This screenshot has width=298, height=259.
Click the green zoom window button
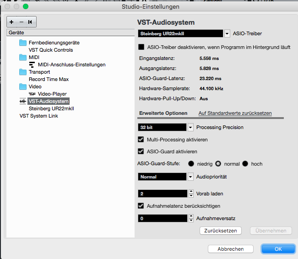tap(26, 6)
